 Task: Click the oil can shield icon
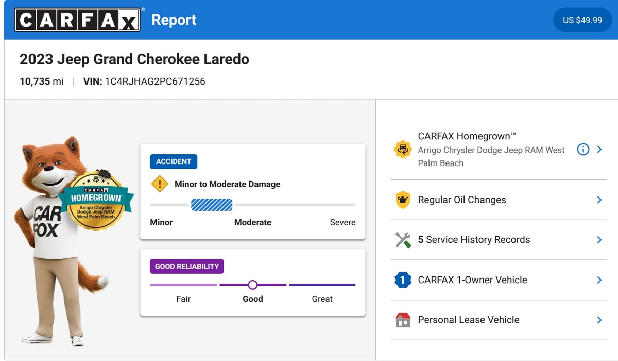coord(403,200)
